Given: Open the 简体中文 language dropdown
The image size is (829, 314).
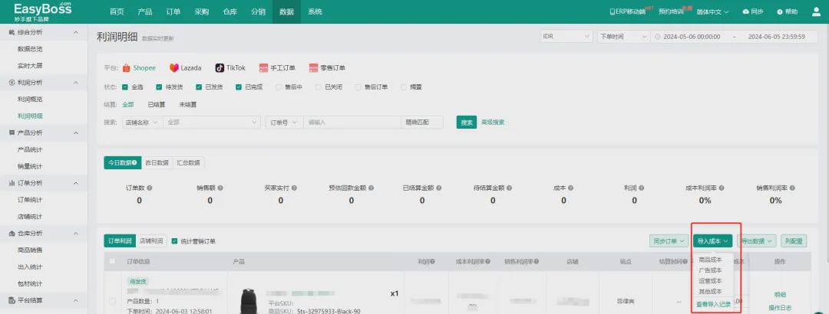Looking at the screenshot, I should pos(712,11).
